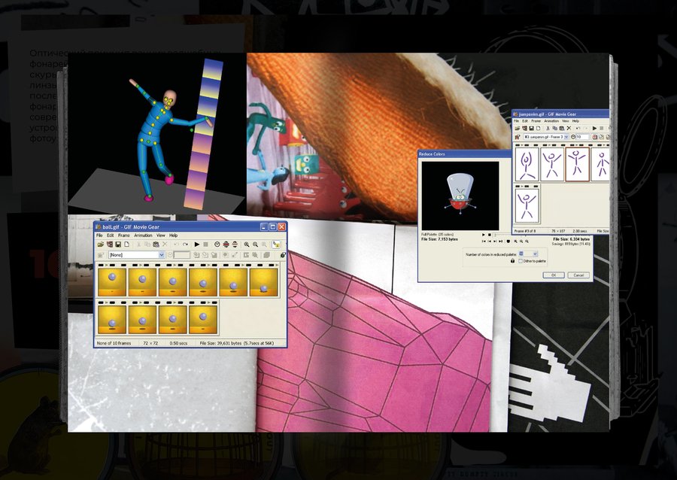Viewport: 677px width, 480px height.
Task: Click the Save icon in ball.gif toolbar
Action: pos(118,245)
